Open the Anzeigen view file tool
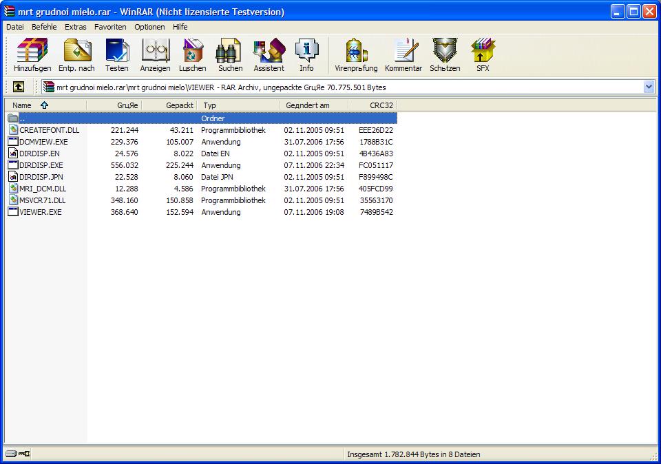Viewport: 661px width, 464px height. tap(155, 55)
